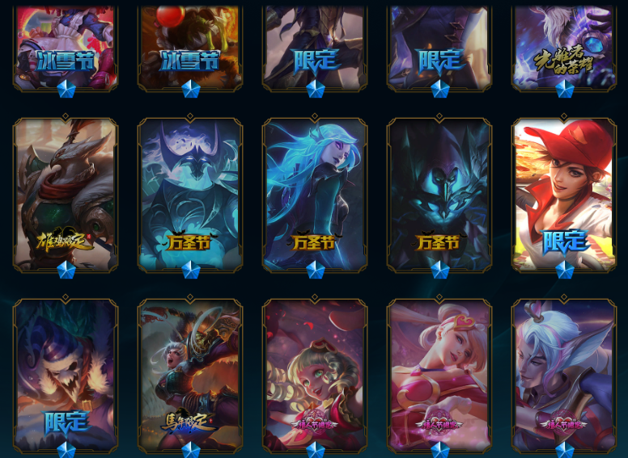
Task: Click the 万圣节 badge on the blue-haired woman card
Action: (x=314, y=242)
